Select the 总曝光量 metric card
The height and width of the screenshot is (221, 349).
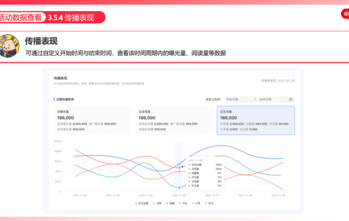coord(92,120)
